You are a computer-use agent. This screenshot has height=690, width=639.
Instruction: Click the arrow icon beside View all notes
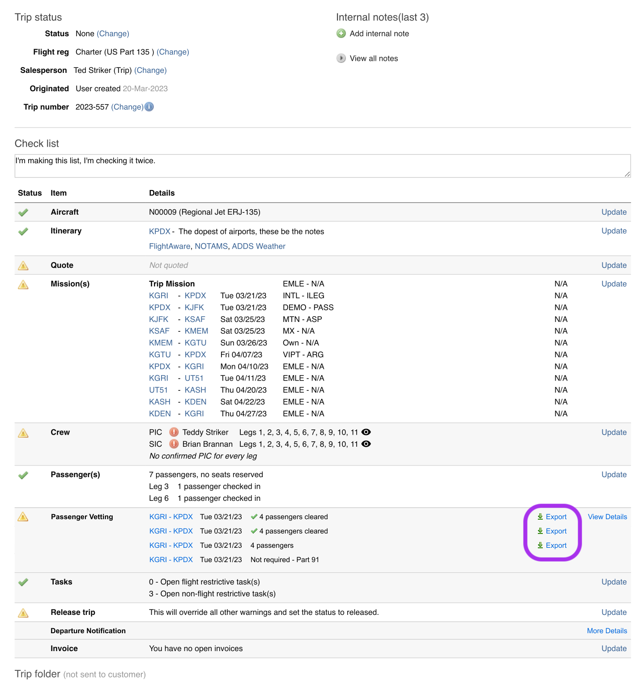341,58
